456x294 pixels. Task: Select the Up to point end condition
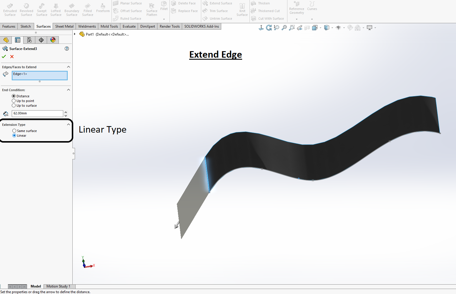14,101
